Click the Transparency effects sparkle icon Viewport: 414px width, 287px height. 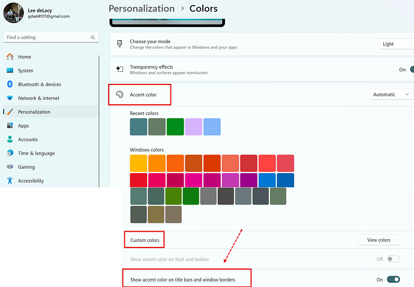pyautogui.click(x=119, y=70)
